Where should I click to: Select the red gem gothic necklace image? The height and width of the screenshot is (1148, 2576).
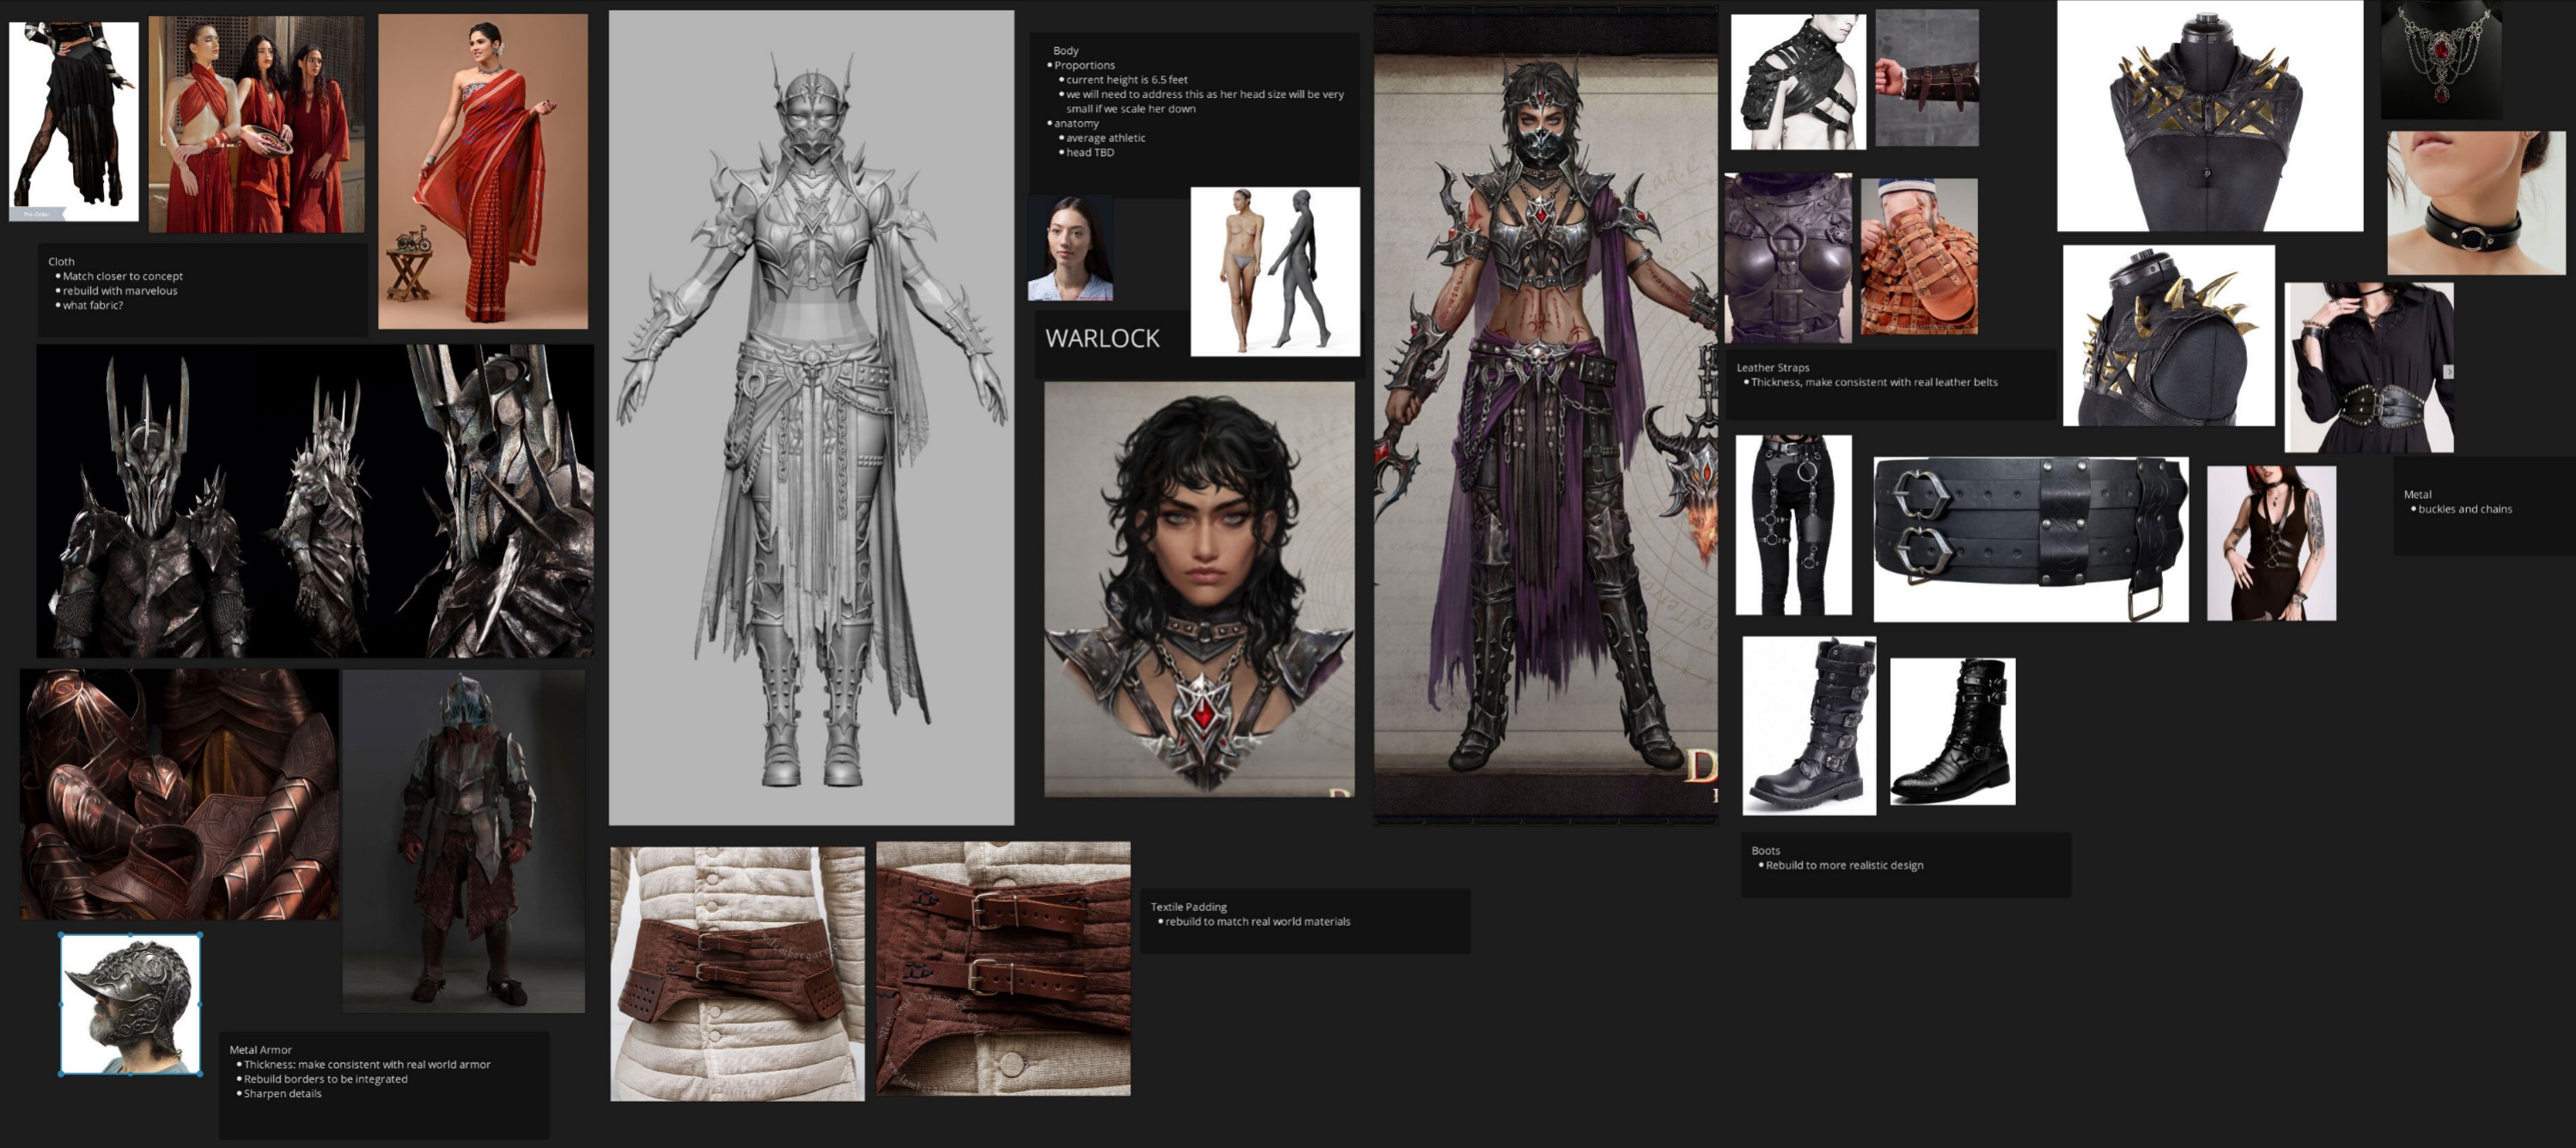click(x=2440, y=59)
